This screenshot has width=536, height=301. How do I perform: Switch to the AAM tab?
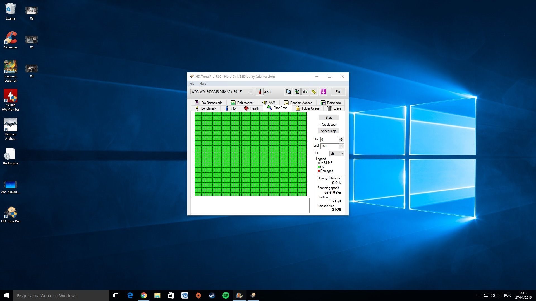click(x=269, y=103)
